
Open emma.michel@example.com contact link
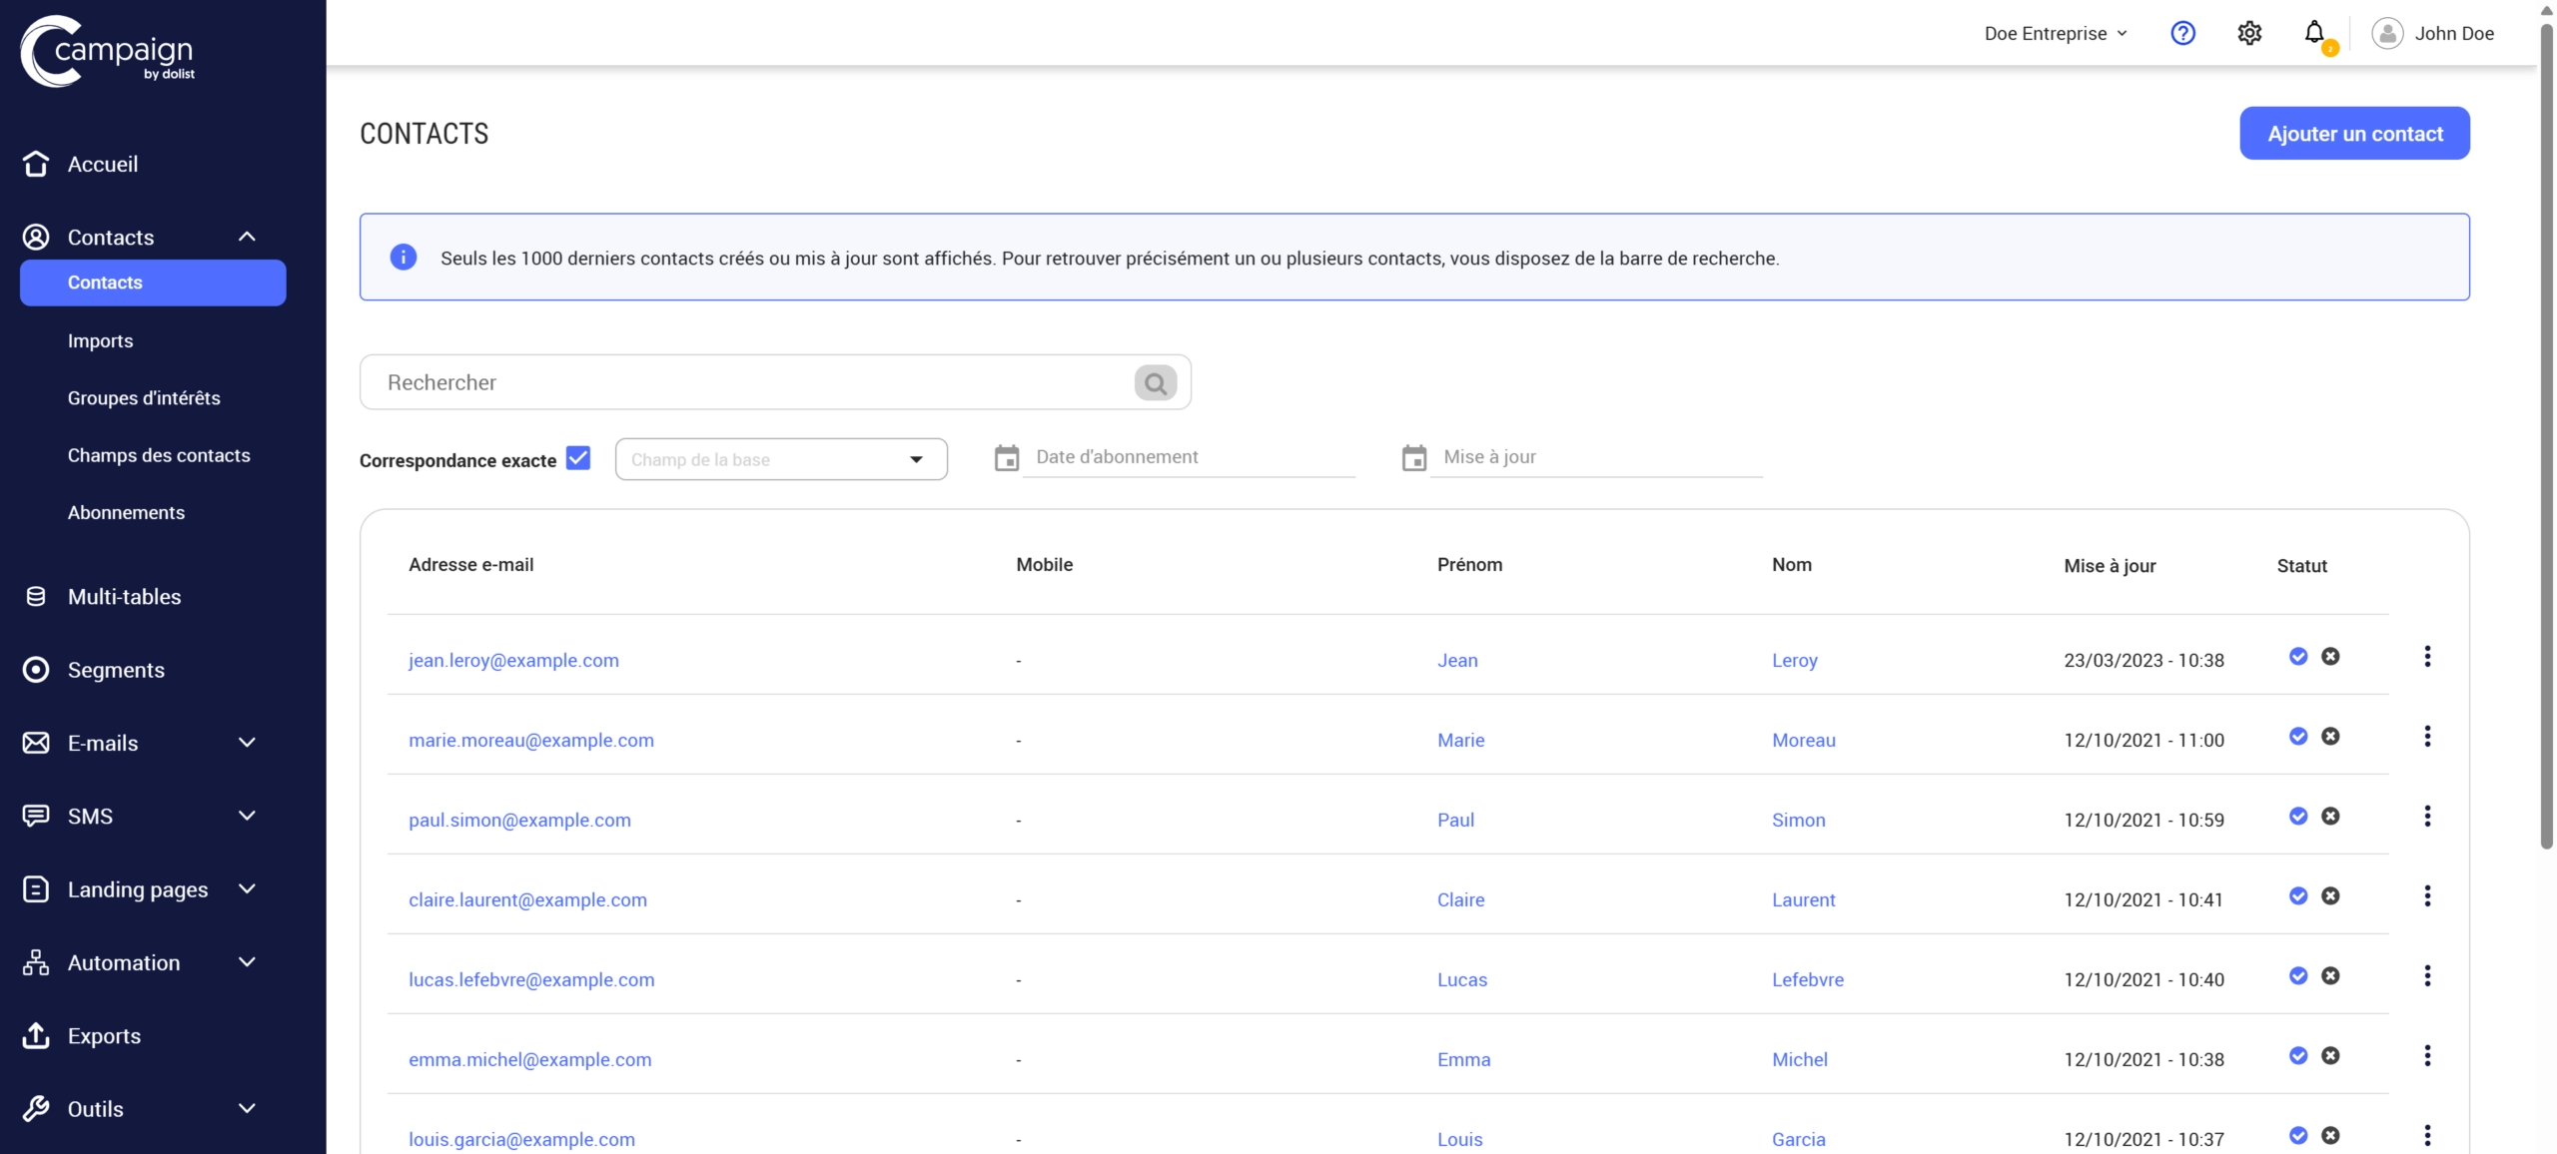pos(529,1059)
